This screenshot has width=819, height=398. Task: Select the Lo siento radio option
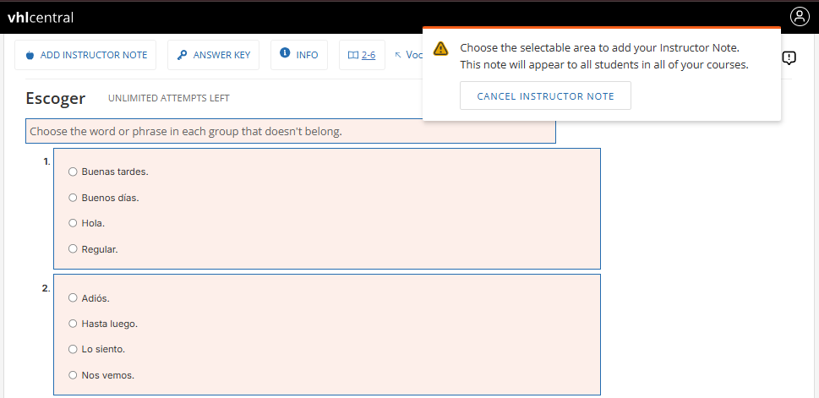coord(73,349)
